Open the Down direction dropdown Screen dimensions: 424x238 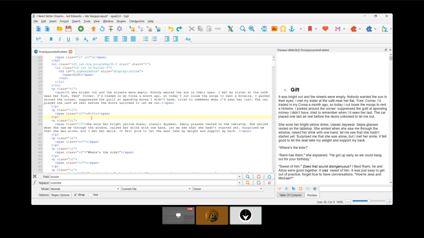[228, 189]
